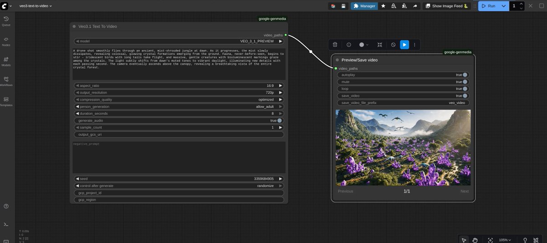Fit view with the focus frame icon

[490, 240]
